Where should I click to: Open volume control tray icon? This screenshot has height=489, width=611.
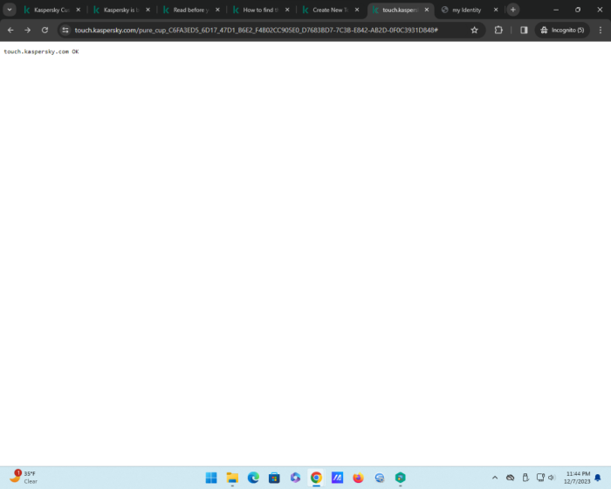[552, 478]
